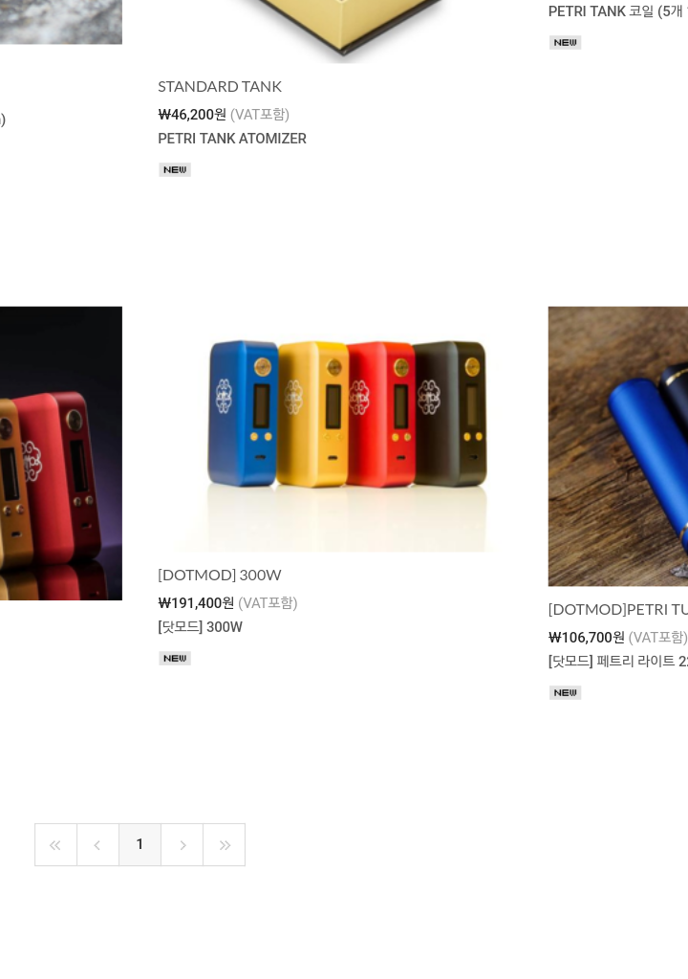Go to previous page arrow
This screenshot has width=688, height=979.
98,845
